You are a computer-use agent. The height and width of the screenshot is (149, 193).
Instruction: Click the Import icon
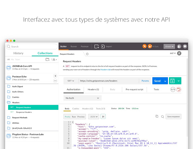(x=103, y=46)
